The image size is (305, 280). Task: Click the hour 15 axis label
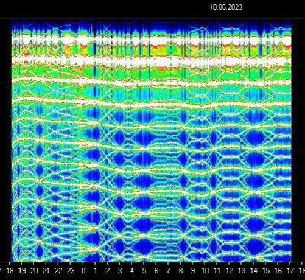coord(266,271)
